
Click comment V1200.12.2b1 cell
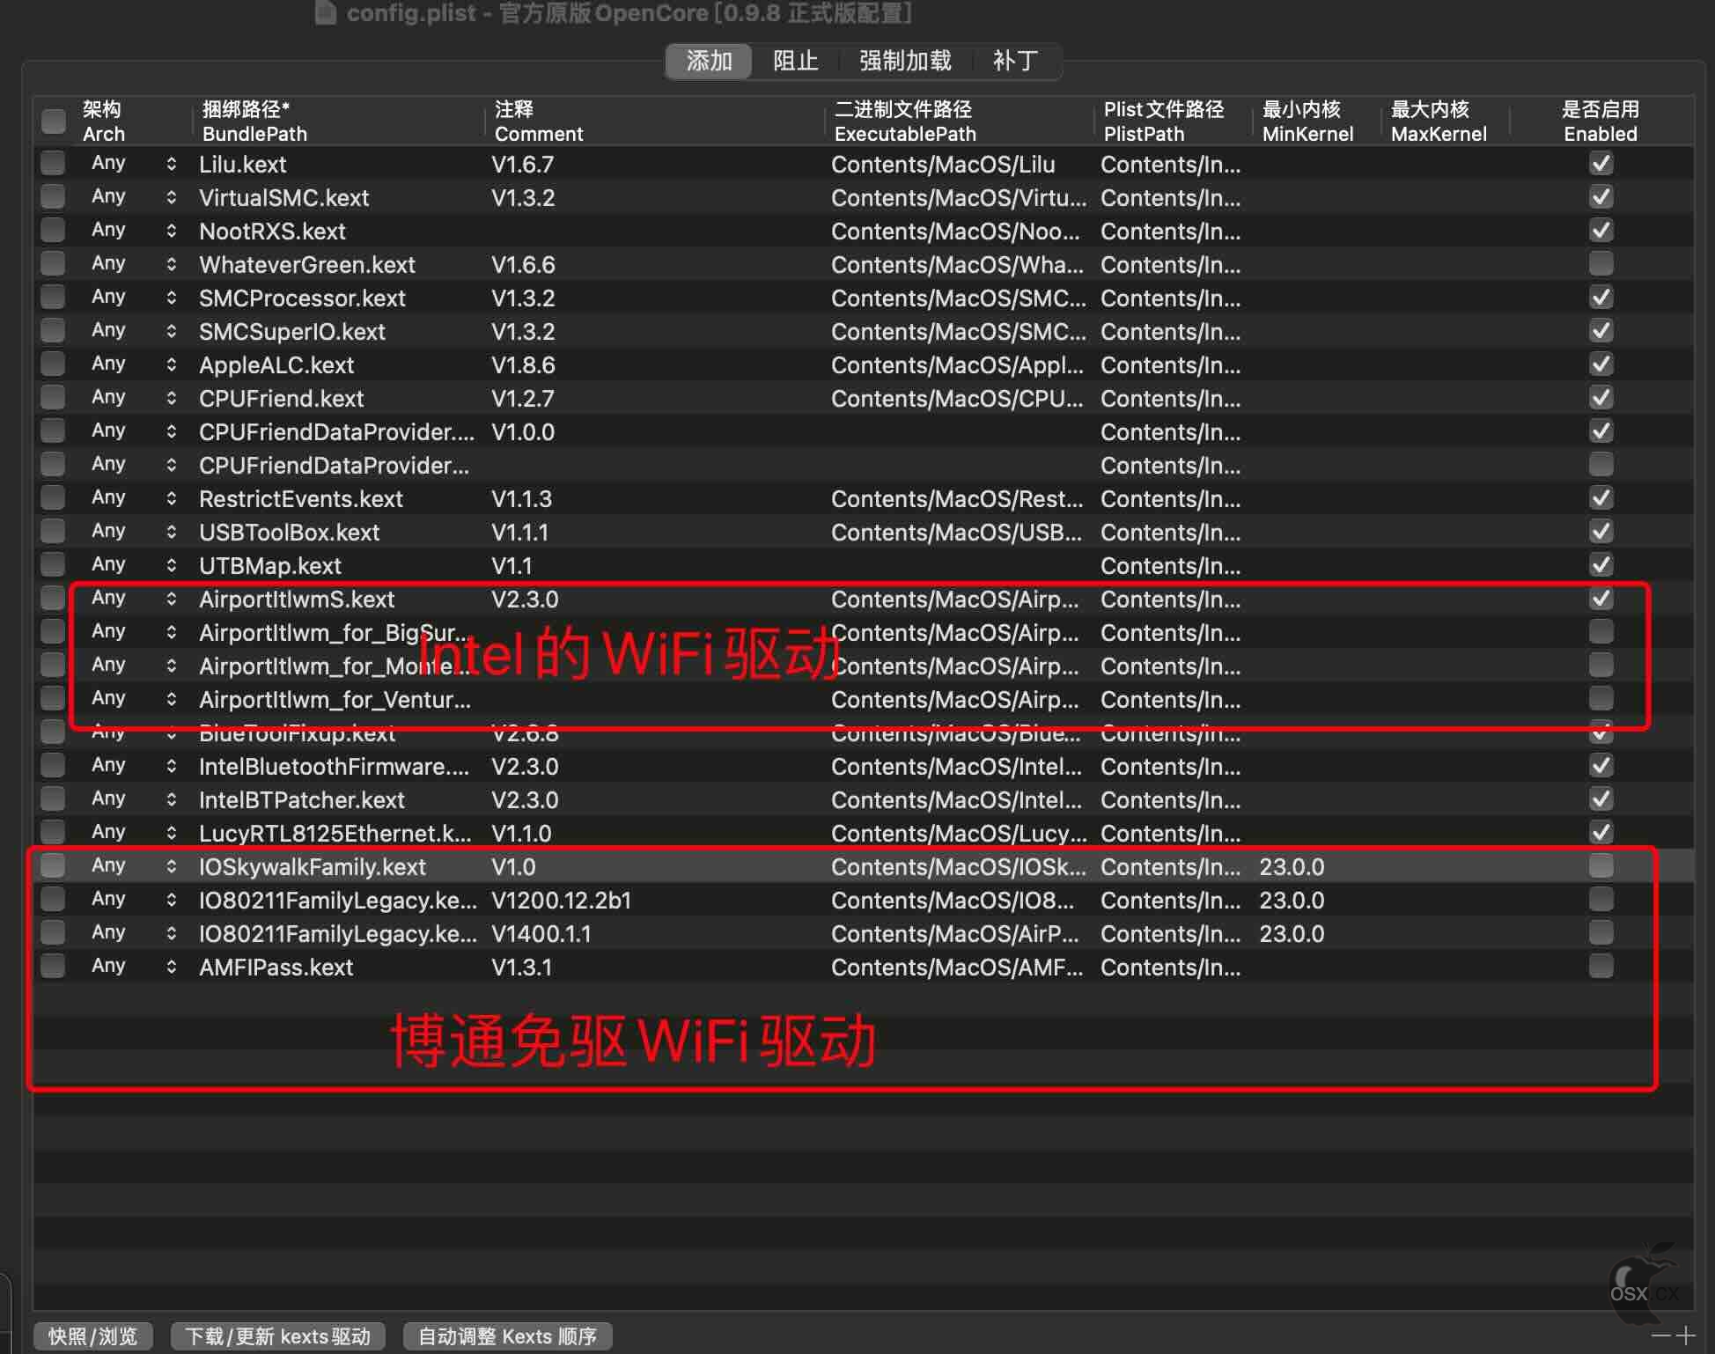[x=562, y=900]
